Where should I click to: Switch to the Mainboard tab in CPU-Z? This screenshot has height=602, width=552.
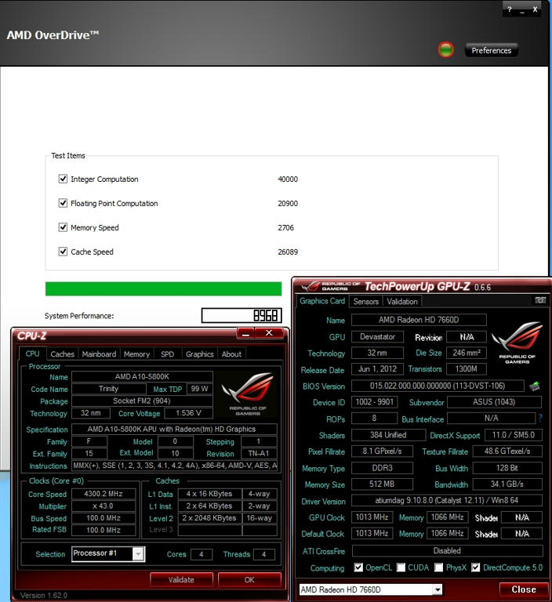pos(99,354)
